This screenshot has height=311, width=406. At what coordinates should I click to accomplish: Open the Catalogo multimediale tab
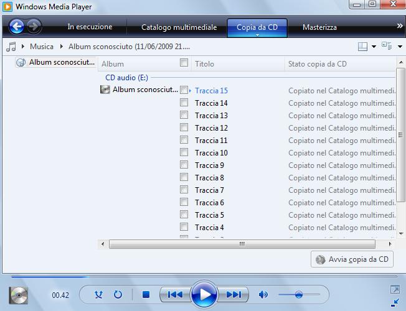pos(179,27)
